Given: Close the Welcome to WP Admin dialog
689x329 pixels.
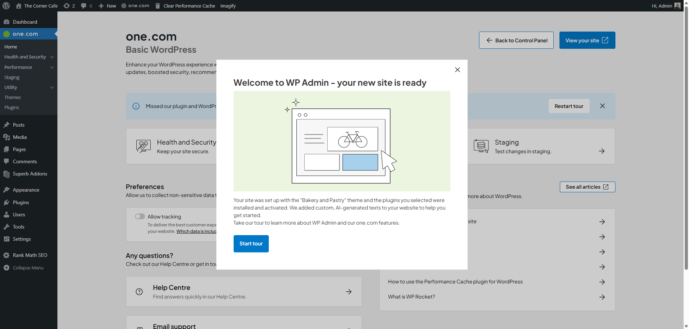Looking at the screenshot, I should [458, 70].
